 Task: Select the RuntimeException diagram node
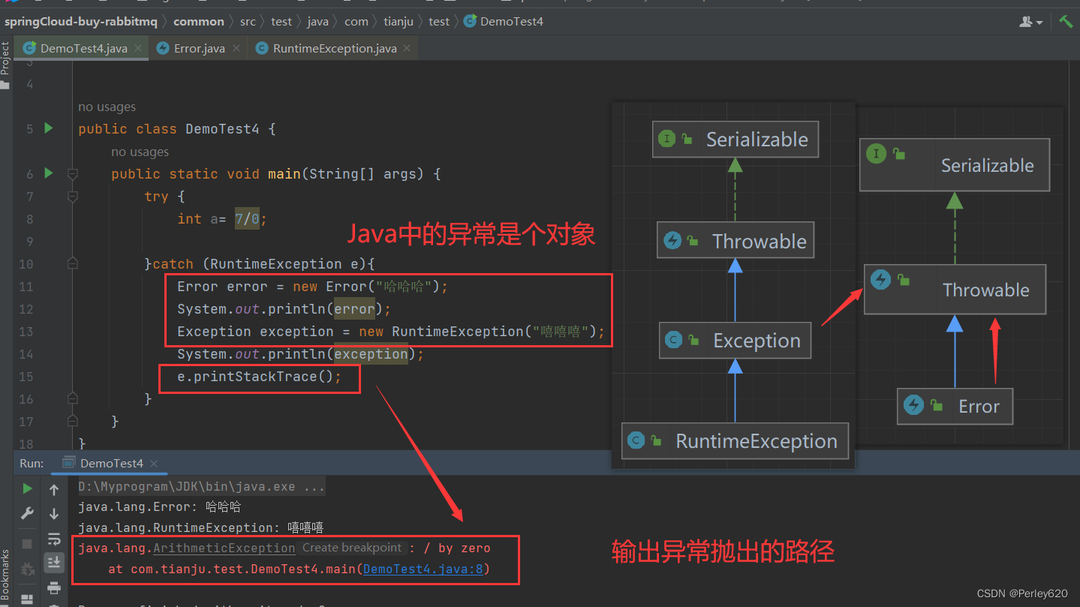(735, 440)
